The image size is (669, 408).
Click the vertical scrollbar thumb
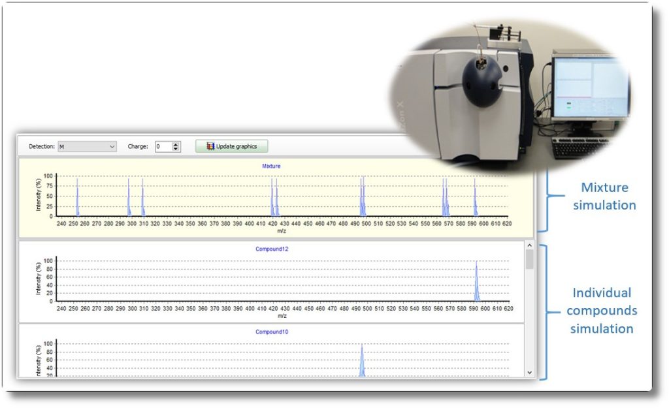[x=529, y=260]
